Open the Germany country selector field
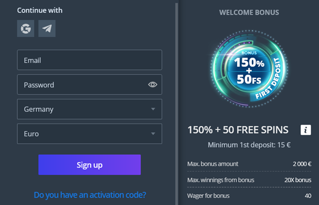Image resolution: width=319 pixels, height=205 pixels. pos(90,109)
